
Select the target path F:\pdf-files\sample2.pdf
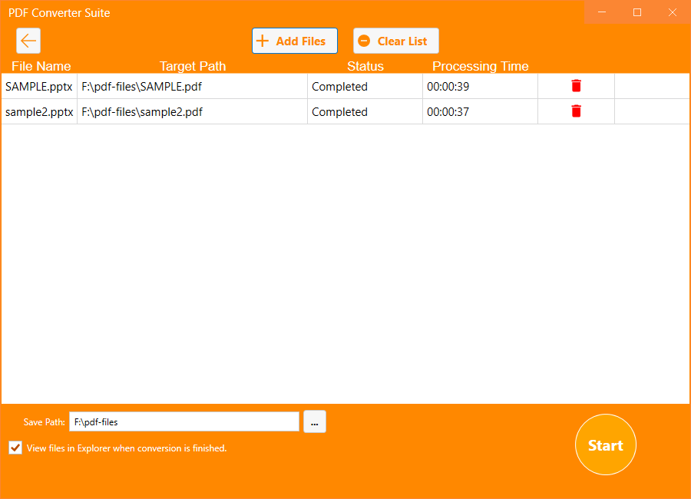(143, 111)
